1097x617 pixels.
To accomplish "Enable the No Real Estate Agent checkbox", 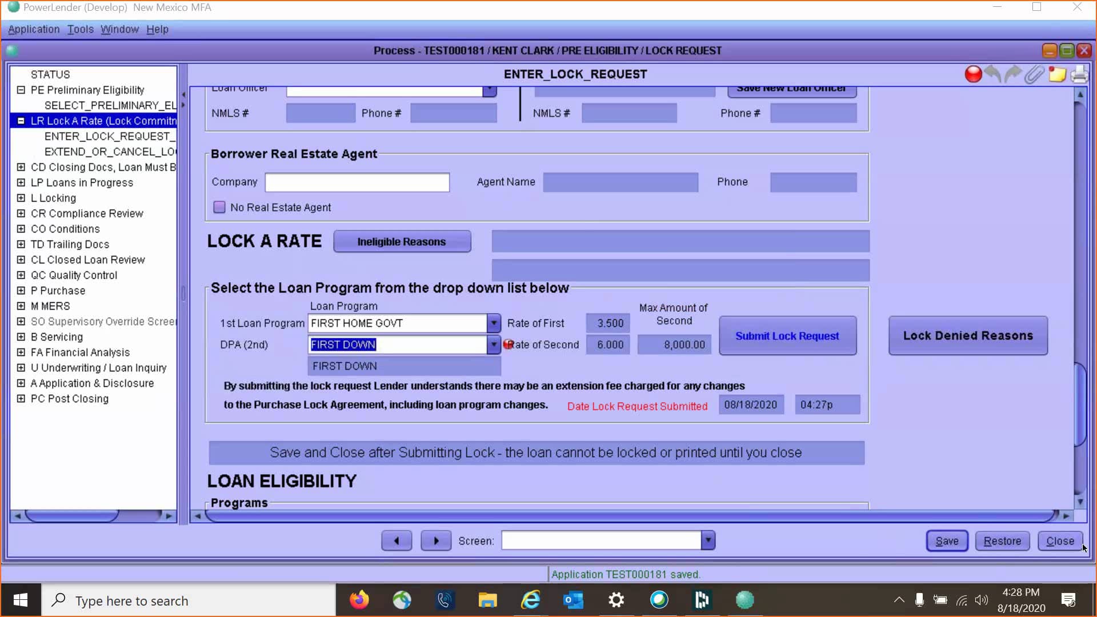I will click(x=219, y=207).
